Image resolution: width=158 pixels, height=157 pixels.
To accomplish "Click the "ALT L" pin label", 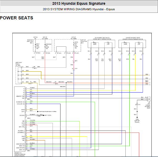I will click(23, 111).
